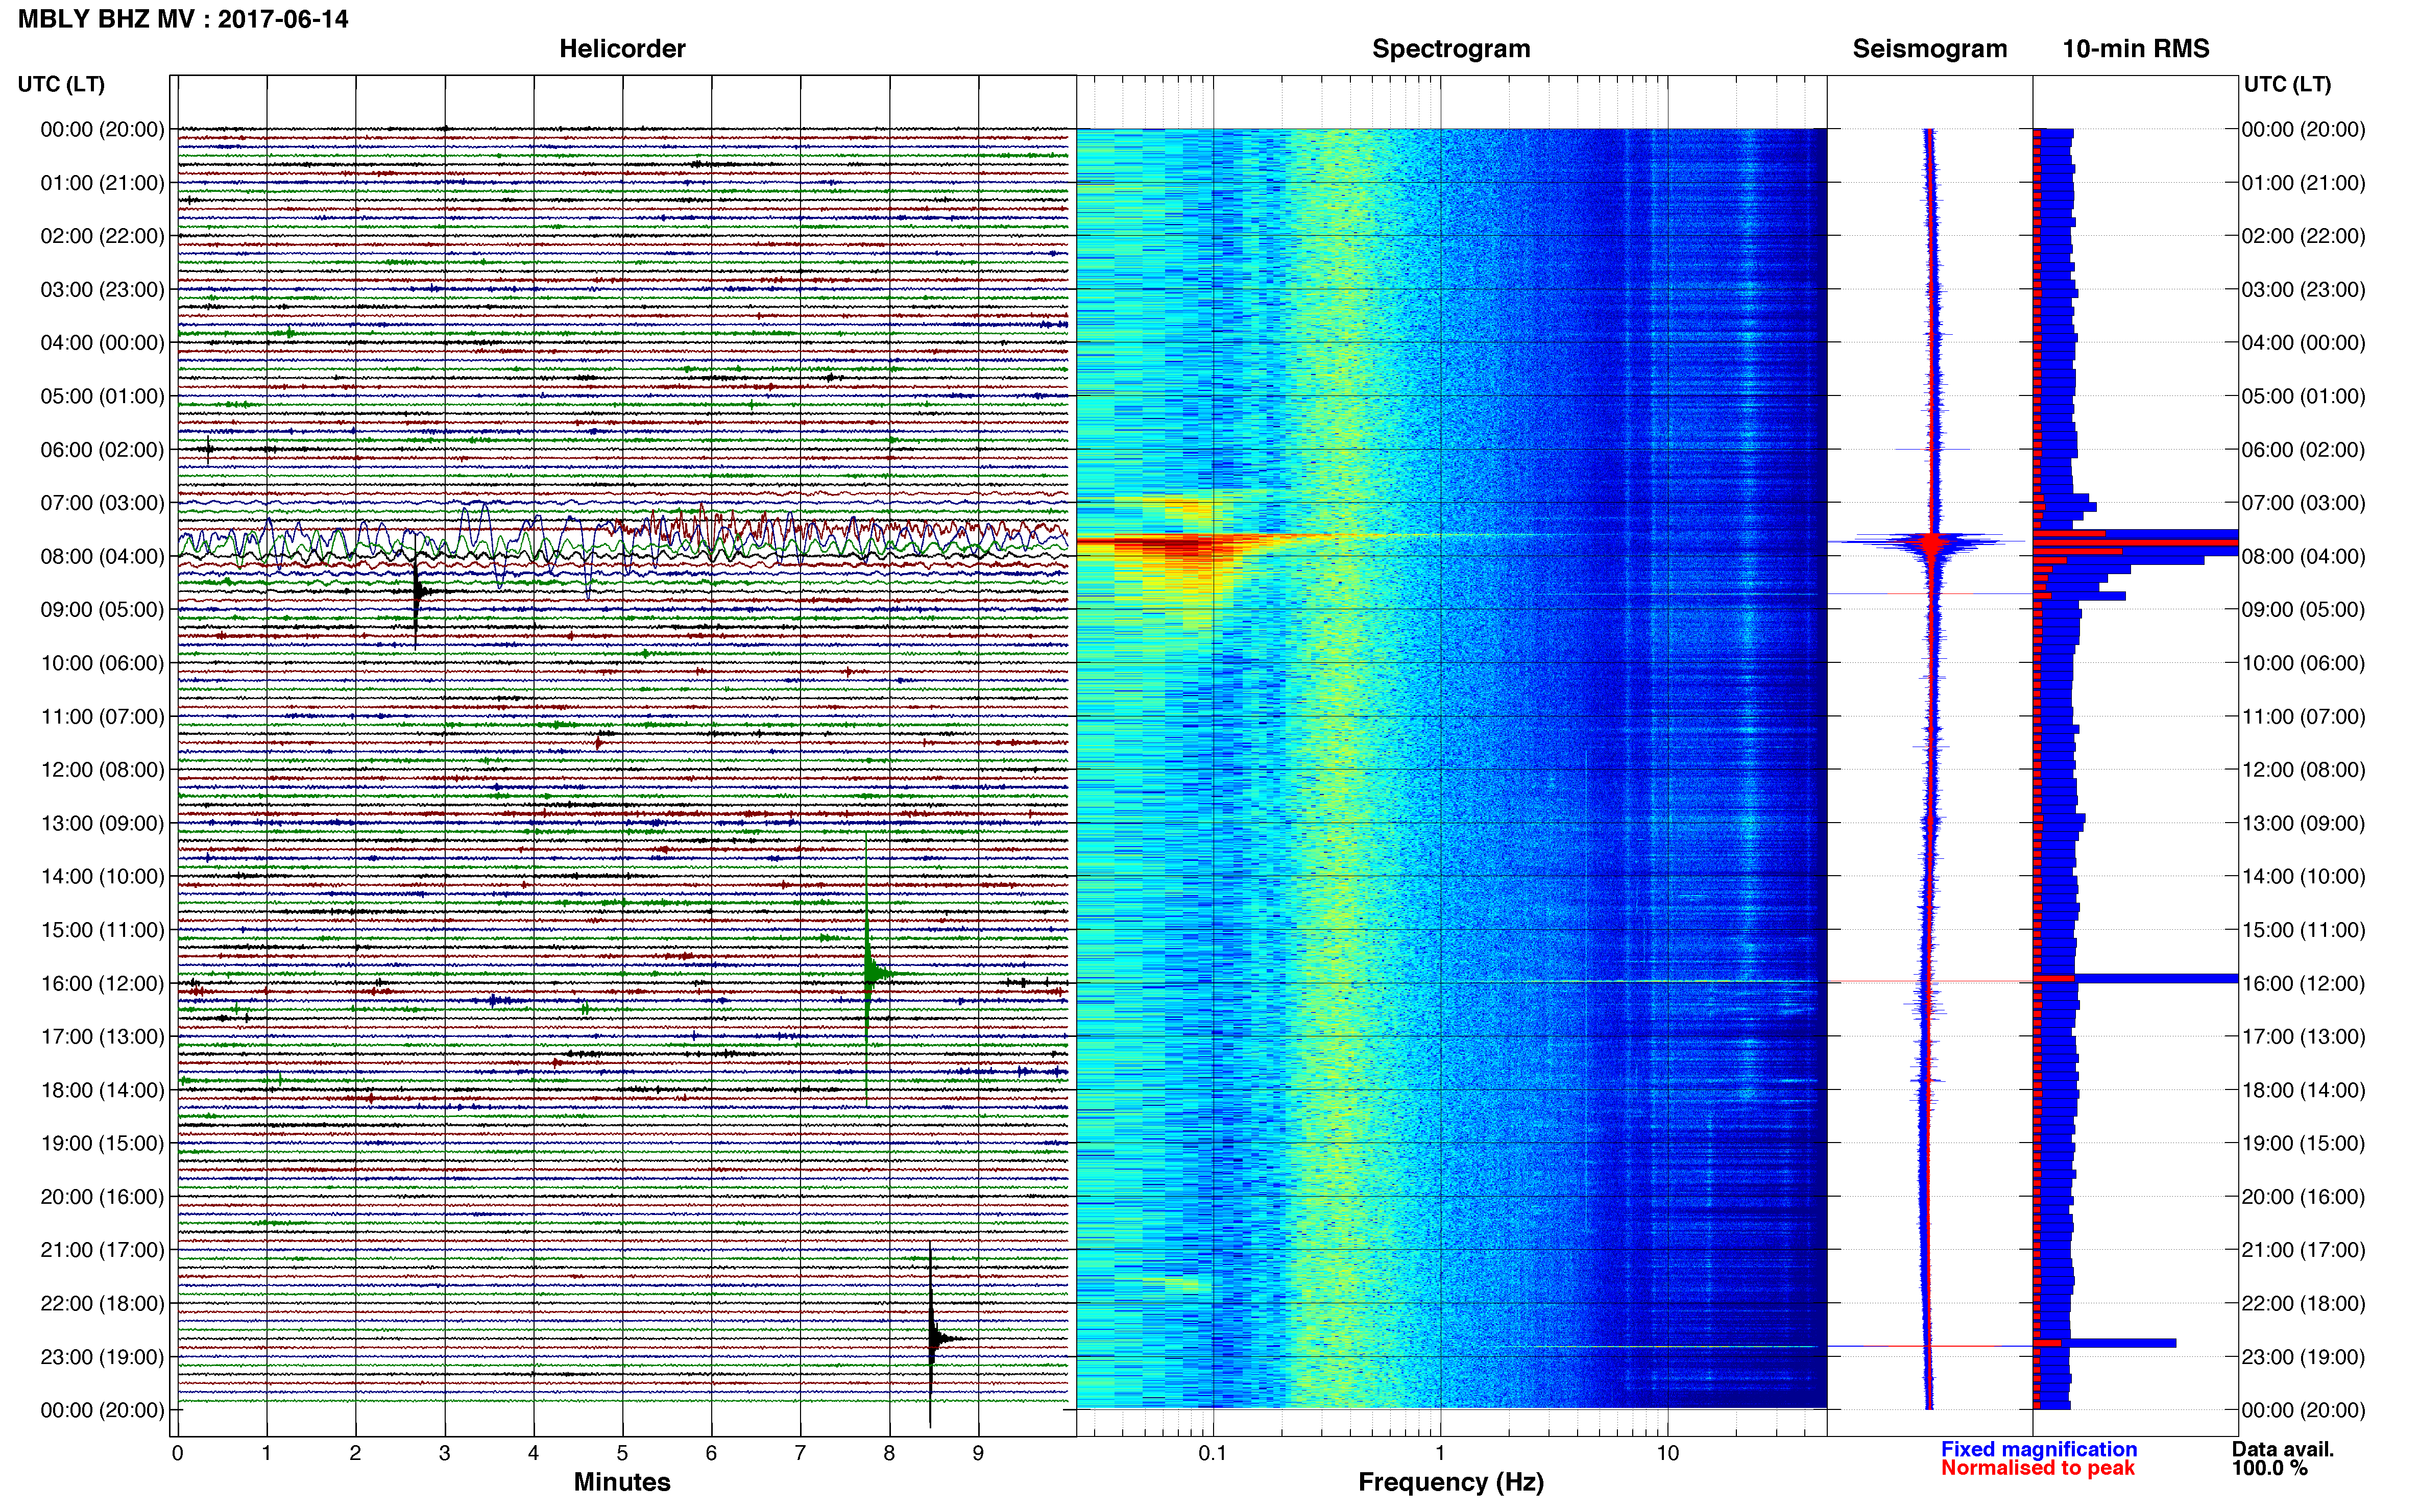Click the black spike event near 08:40 on helicorder
The height and width of the screenshot is (1512, 2420).
pyautogui.click(x=417, y=592)
